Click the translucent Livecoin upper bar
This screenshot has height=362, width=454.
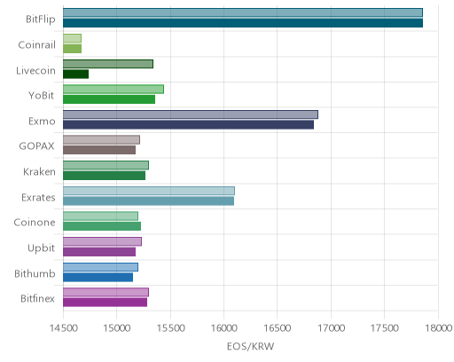108,64
